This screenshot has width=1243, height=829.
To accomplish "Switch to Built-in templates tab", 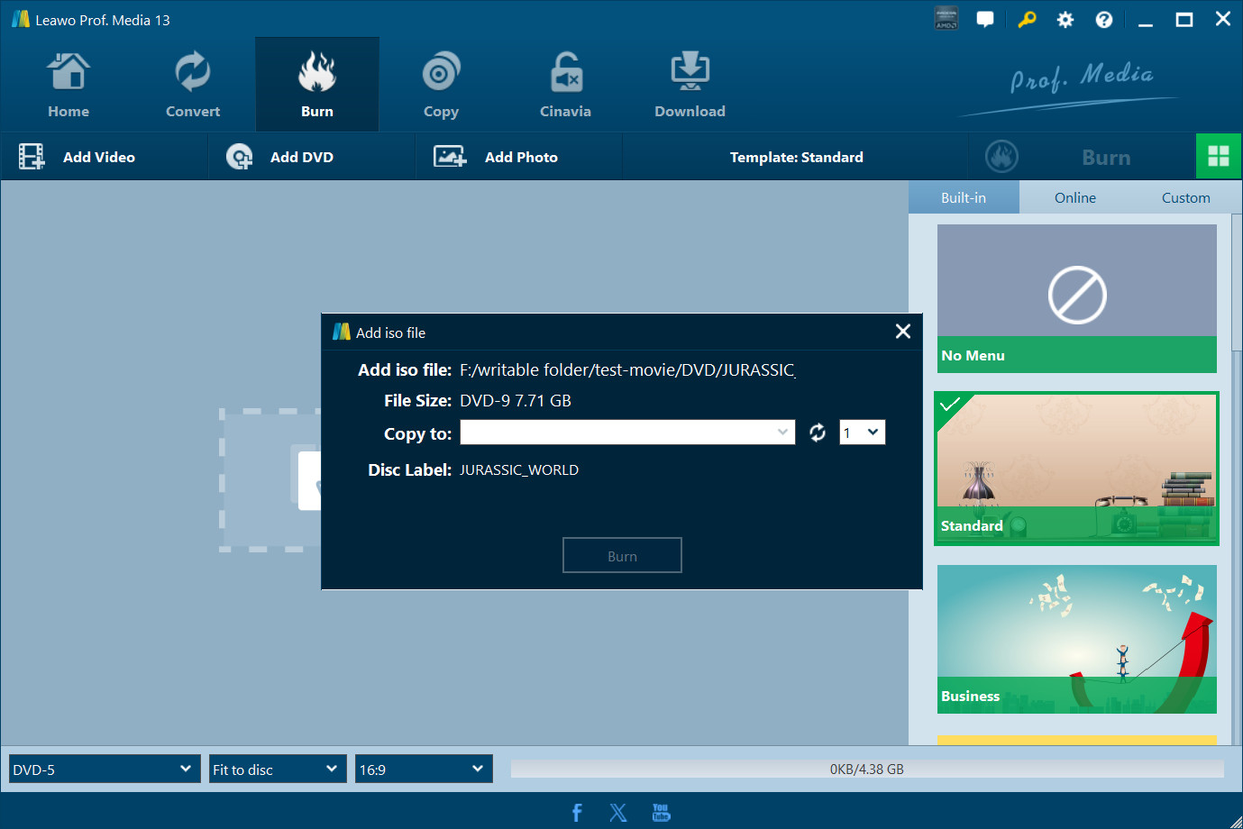I will (964, 197).
